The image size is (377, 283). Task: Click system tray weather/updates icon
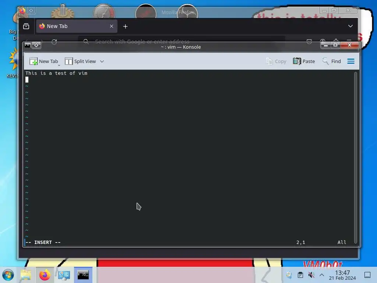click(x=289, y=275)
